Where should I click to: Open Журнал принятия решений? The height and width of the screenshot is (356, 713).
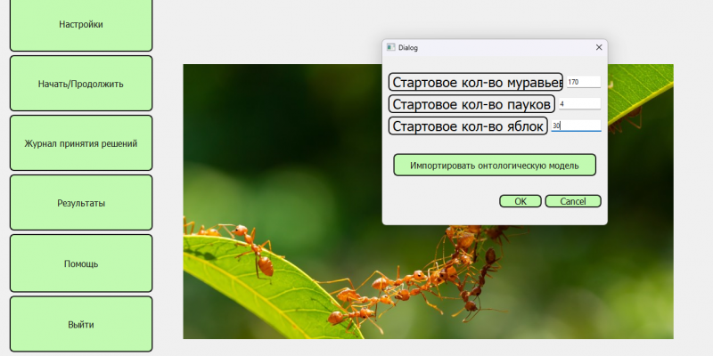click(81, 142)
